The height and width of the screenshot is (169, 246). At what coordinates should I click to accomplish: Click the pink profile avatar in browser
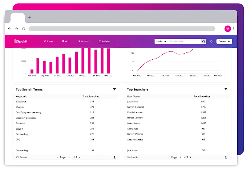(227, 29)
